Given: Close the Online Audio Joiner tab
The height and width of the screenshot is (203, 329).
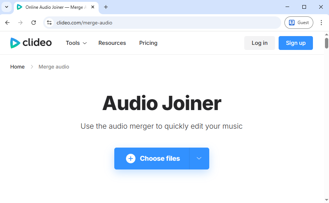Looking at the screenshot, I should pos(93,7).
